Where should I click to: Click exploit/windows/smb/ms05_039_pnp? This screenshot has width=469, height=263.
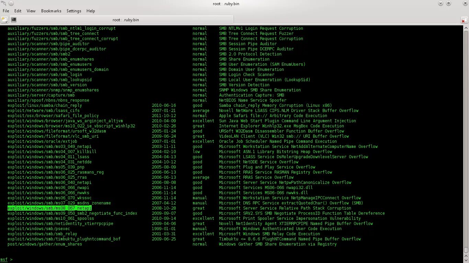(46, 167)
